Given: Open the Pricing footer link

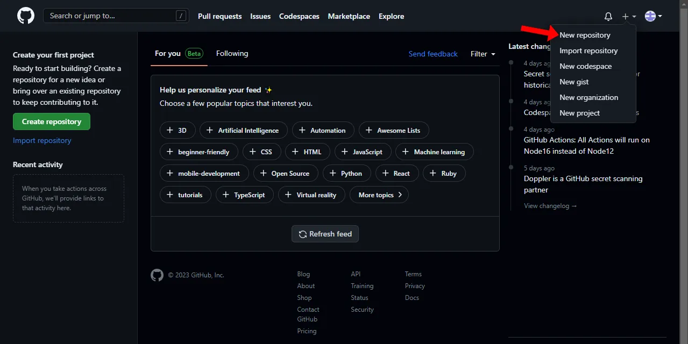Looking at the screenshot, I should click(307, 331).
